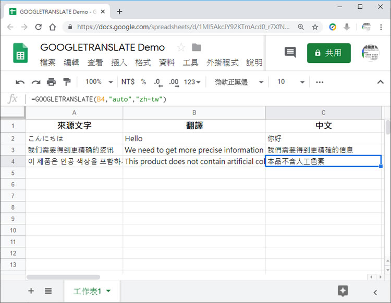Decrease decimal places button

[158, 82]
